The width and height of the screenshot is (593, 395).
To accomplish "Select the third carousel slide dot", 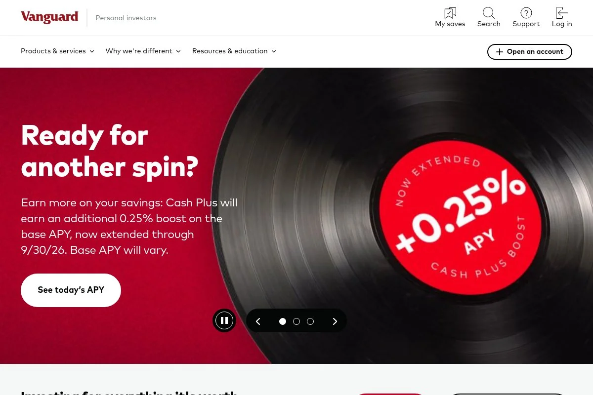I will point(310,321).
